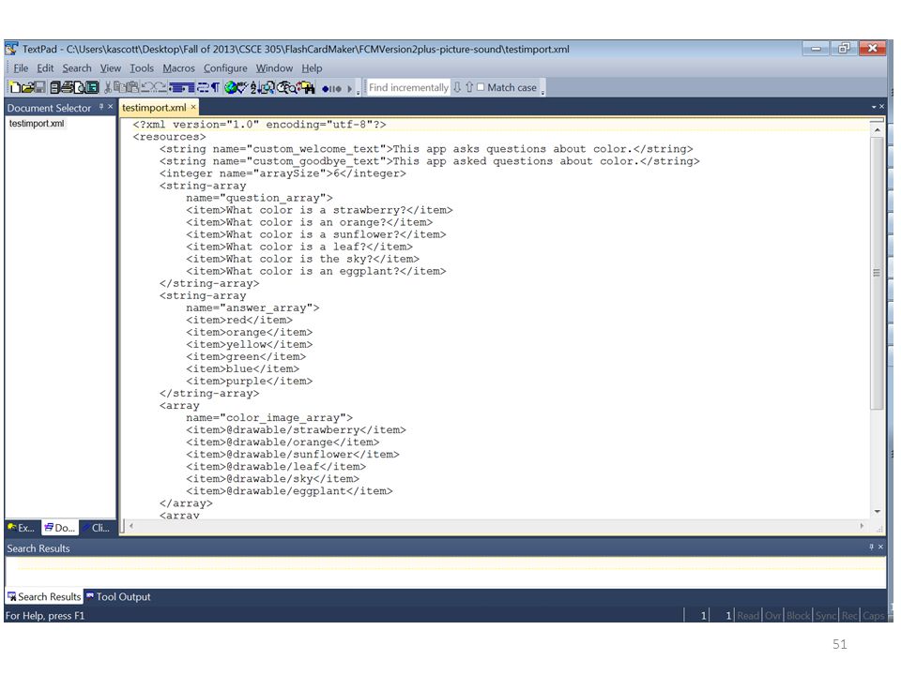Viewport: 901px width, 675px height.
Task: Open toolbar options dropdown after Play Macro
Action: pos(358,92)
